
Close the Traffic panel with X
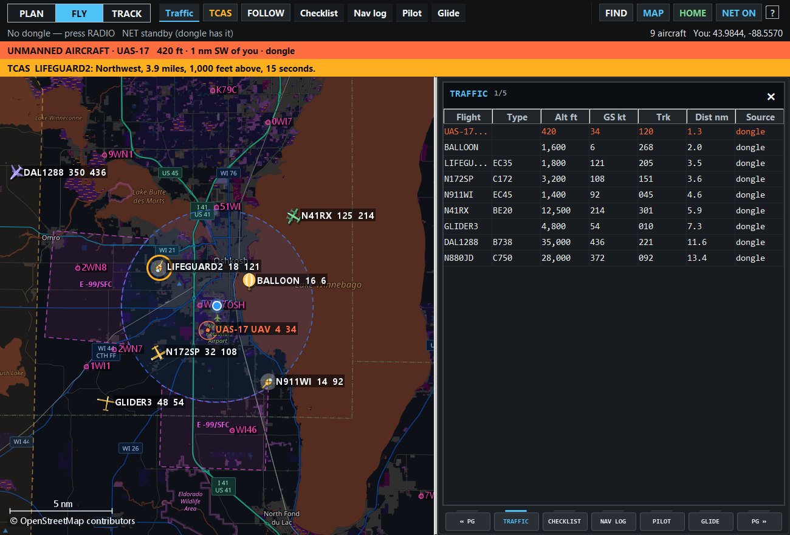(x=771, y=97)
